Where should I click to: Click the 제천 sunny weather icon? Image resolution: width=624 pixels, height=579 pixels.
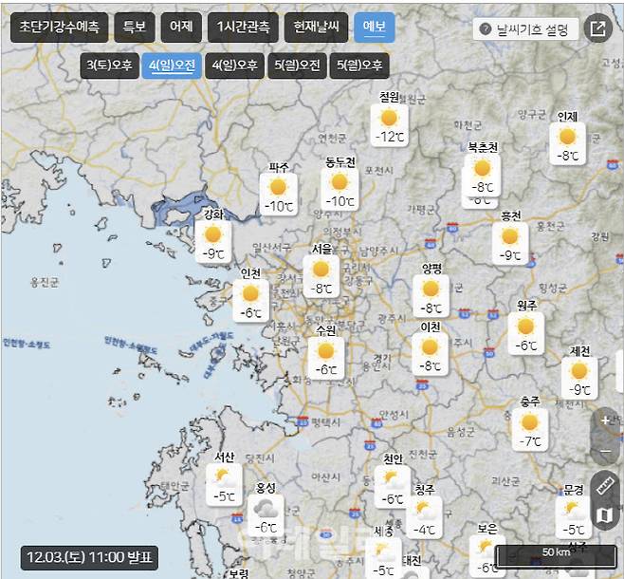579,371
